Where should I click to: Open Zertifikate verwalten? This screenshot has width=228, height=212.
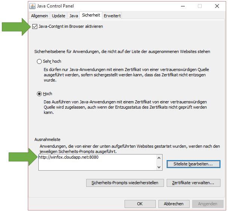[x=193, y=183]
